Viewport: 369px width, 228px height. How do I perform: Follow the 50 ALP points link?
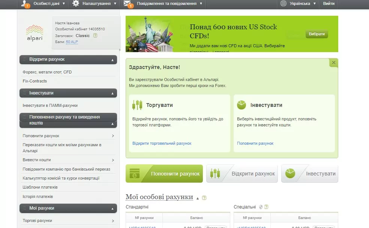72,42
